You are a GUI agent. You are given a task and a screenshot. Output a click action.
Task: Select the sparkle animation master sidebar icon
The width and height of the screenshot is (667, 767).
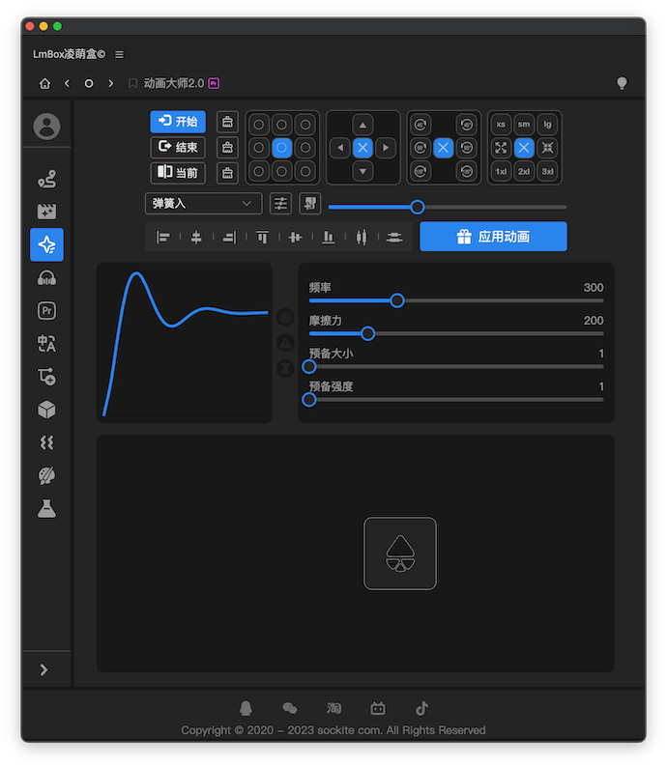click(x=46, y=244)
